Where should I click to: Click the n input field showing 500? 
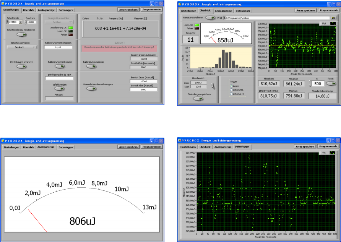coord(318,84)
